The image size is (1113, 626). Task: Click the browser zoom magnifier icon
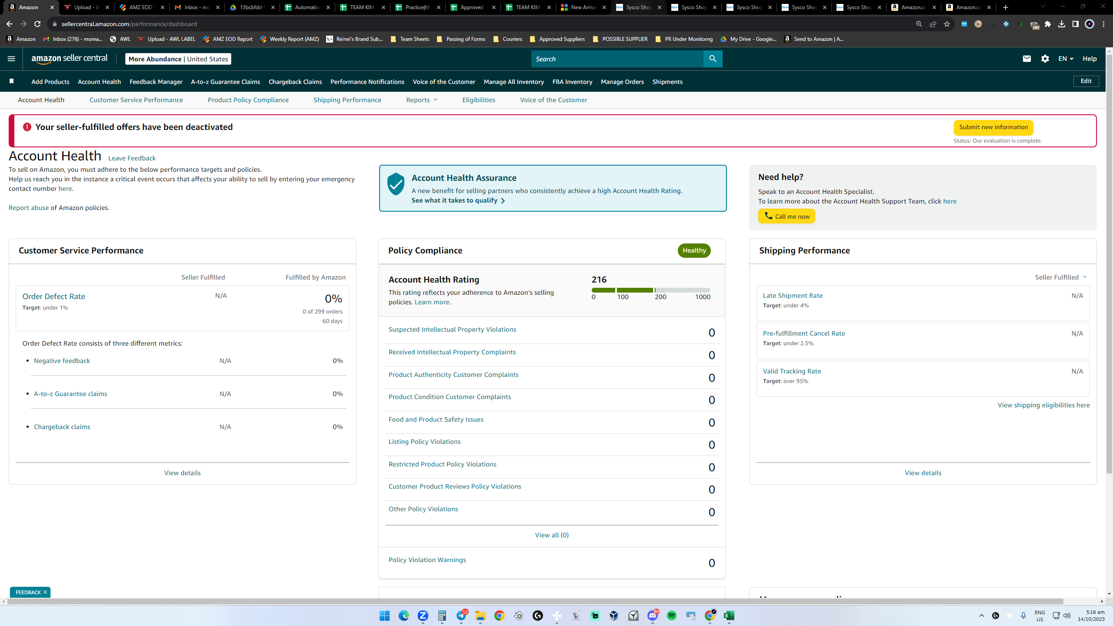click(x=919, y=24)
